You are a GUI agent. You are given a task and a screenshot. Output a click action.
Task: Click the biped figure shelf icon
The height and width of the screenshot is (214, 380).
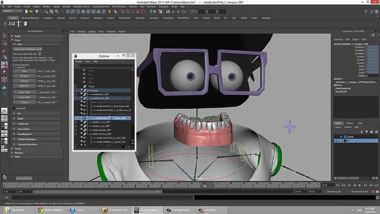19,24
